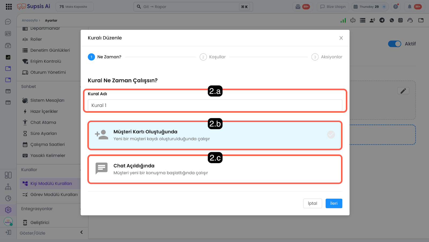Open the settings gear in sidebar

(x=8, y=210)
